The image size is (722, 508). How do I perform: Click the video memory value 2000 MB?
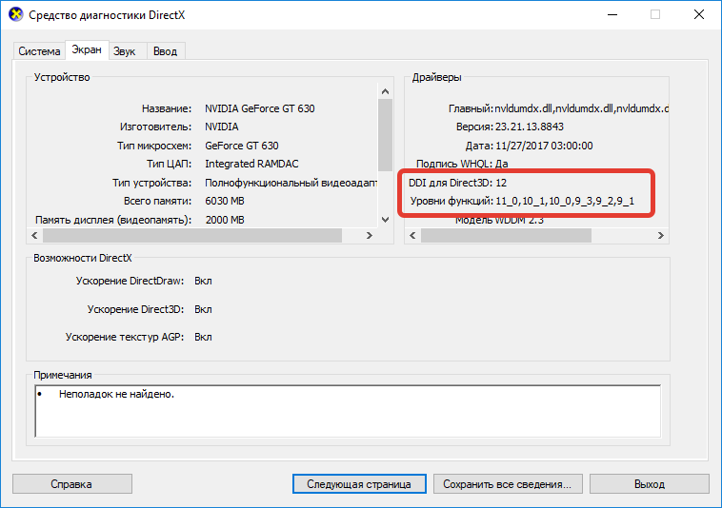(225, 220)
